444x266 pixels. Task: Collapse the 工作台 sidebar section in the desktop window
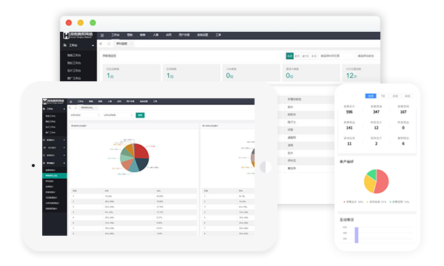tap(93, 46)
